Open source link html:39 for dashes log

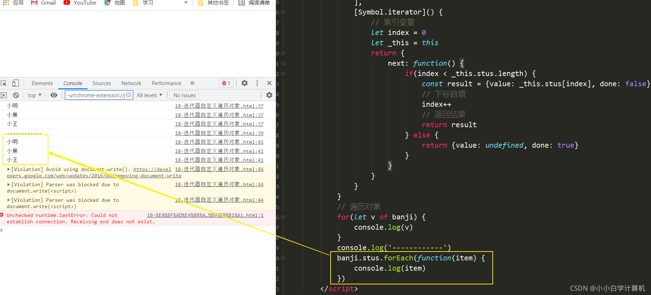219,133
